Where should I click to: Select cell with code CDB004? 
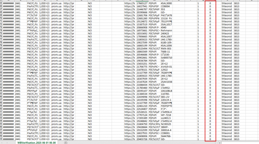[166, 6]
